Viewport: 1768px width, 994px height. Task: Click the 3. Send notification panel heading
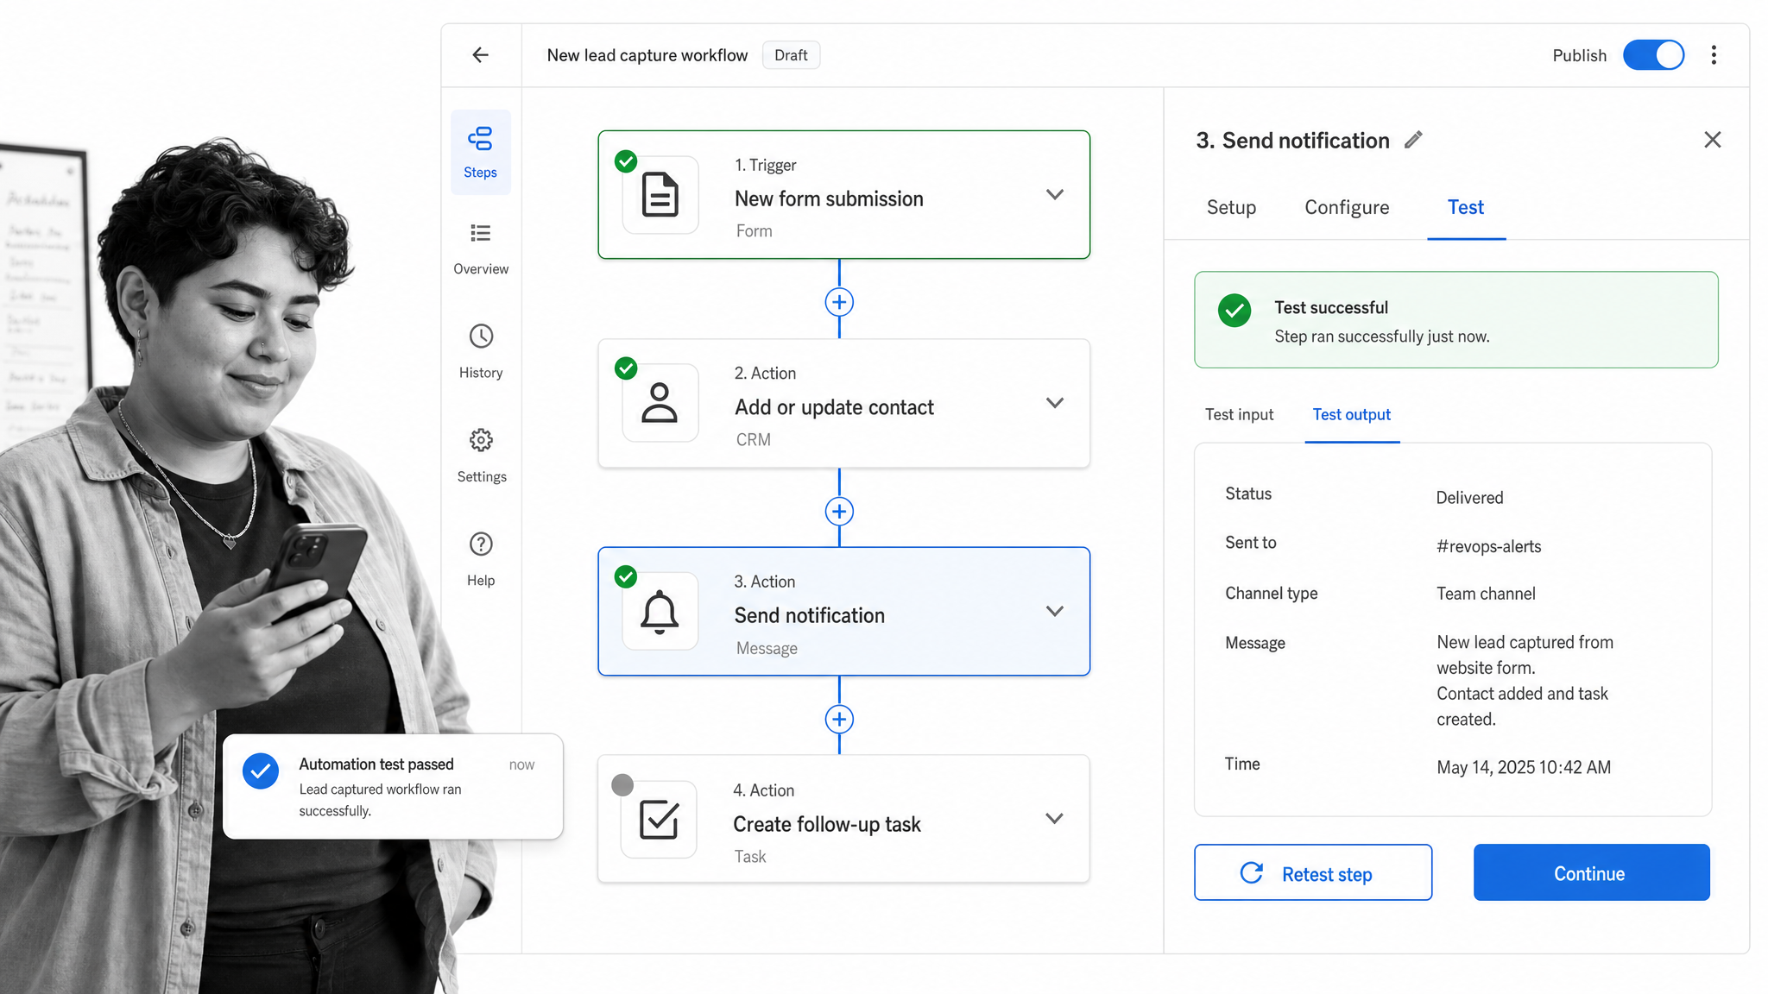pos(1292,141)
